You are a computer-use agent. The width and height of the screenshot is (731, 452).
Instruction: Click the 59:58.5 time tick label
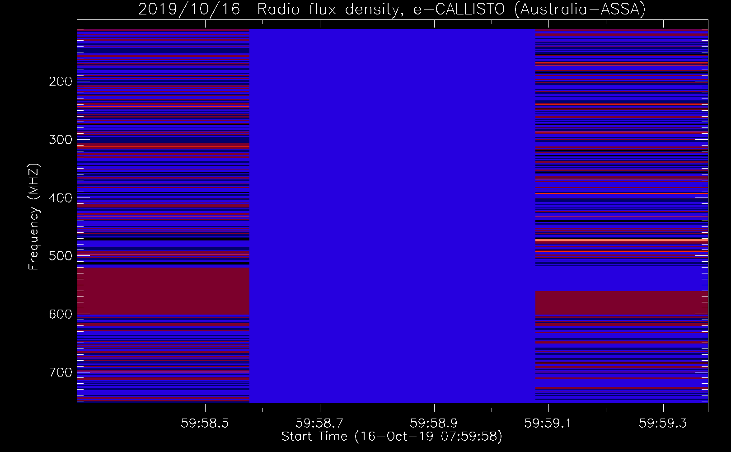coord(205,423)
